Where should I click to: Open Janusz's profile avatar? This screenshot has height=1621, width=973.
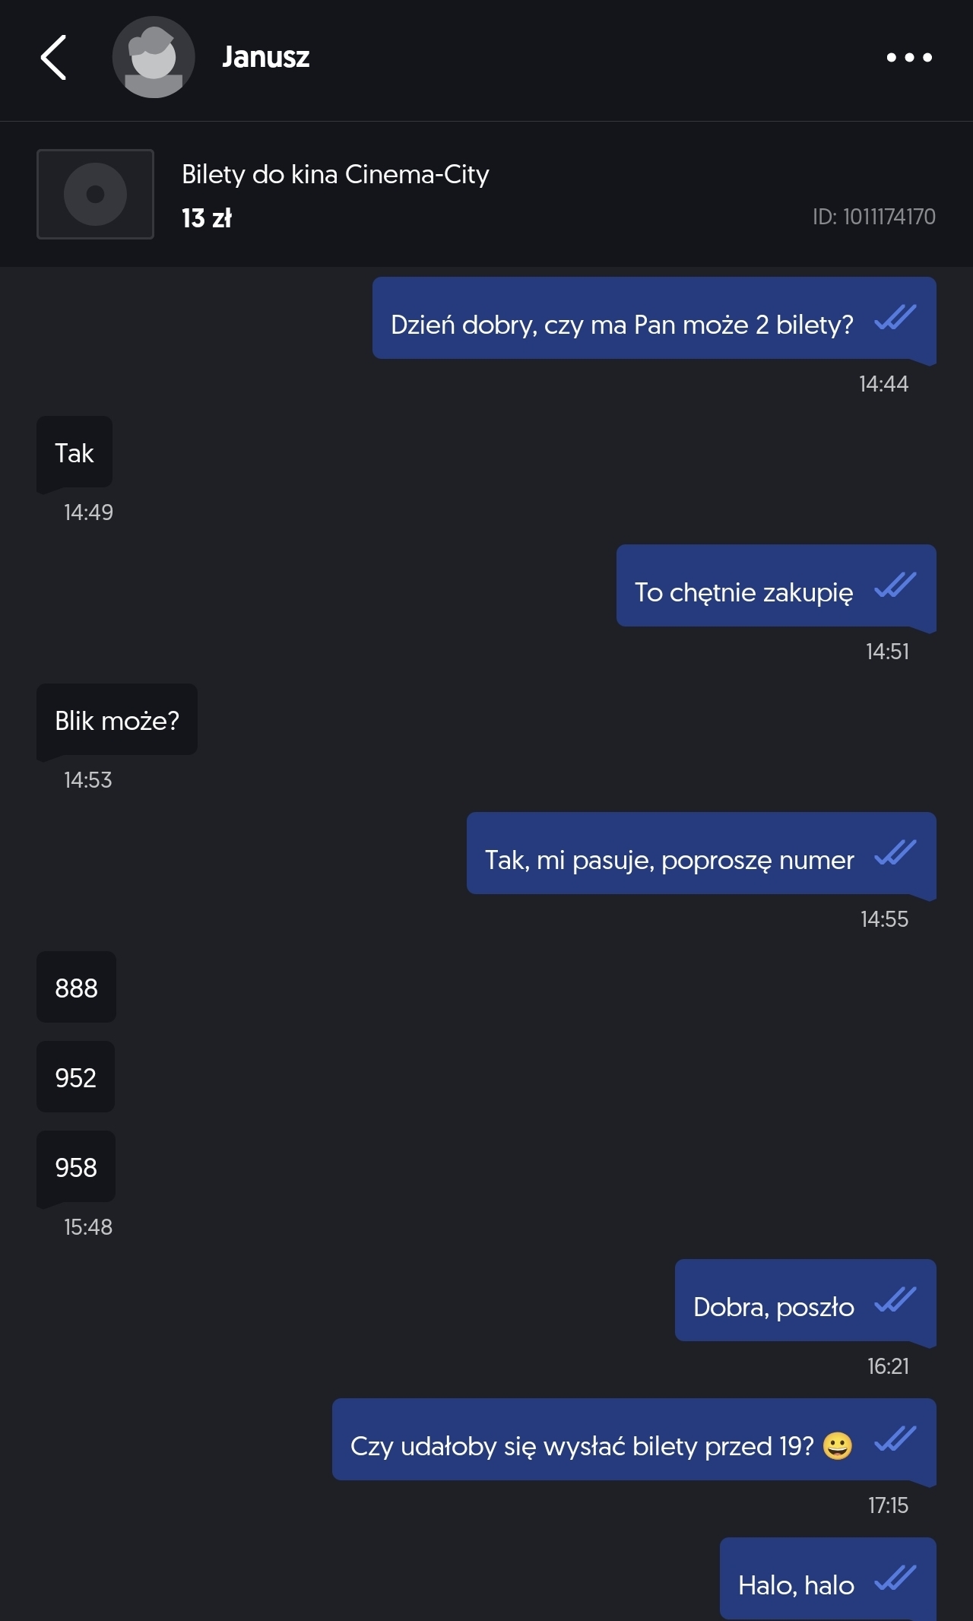(154, 57)
